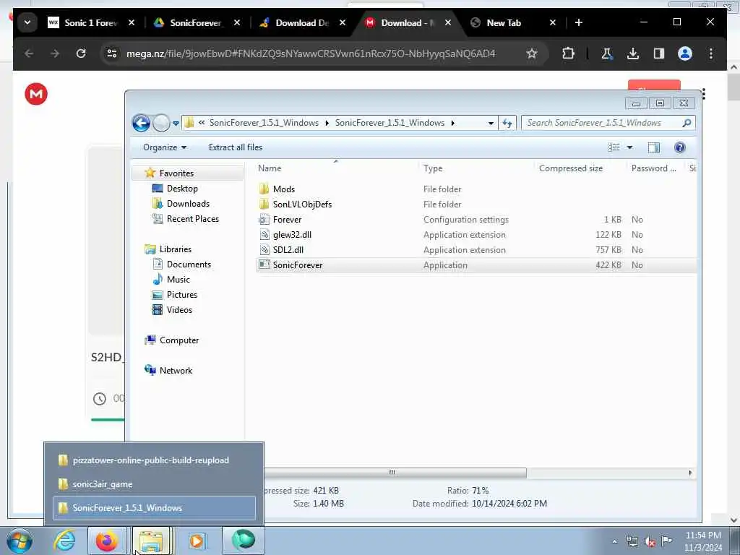Image resolution: width=740 pixels, height=555 pixels.
Task: Switch to sonic3air_game window
Action: (x=154, y=484)
